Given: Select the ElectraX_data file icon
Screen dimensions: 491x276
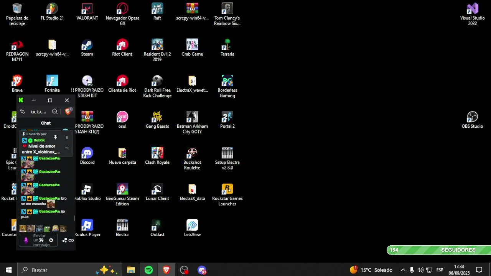Looking at the screenshot, I should point(192,192).
